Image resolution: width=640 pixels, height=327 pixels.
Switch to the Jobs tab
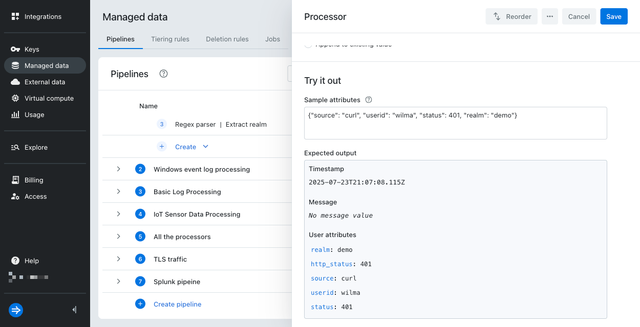pos(272,39)
